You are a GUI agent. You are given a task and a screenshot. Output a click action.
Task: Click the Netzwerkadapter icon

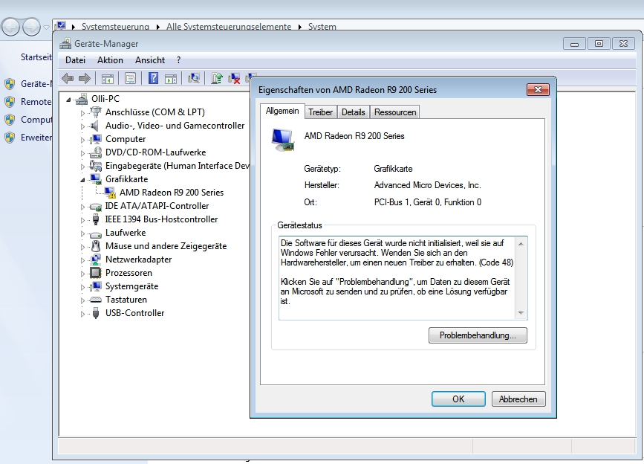click(96, 260)
